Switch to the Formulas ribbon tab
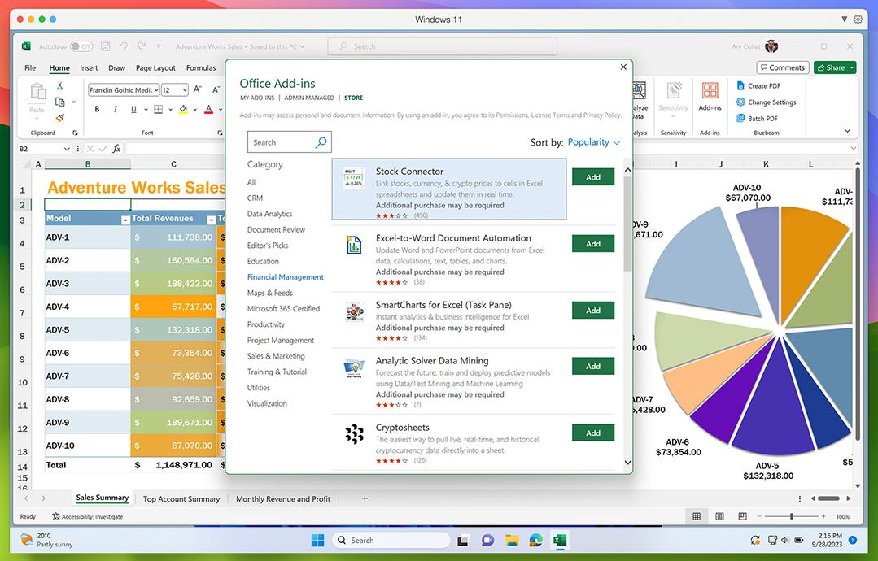 click(201, 67)
